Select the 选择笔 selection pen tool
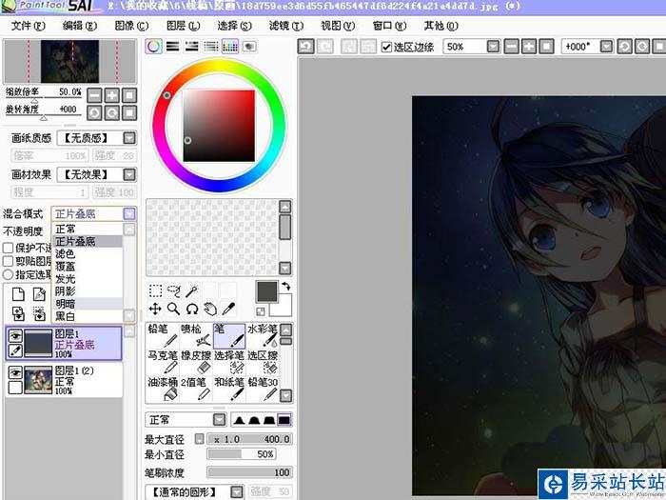Image resolution: width=666 pixels, height=500 pixels. pos(229,362)
